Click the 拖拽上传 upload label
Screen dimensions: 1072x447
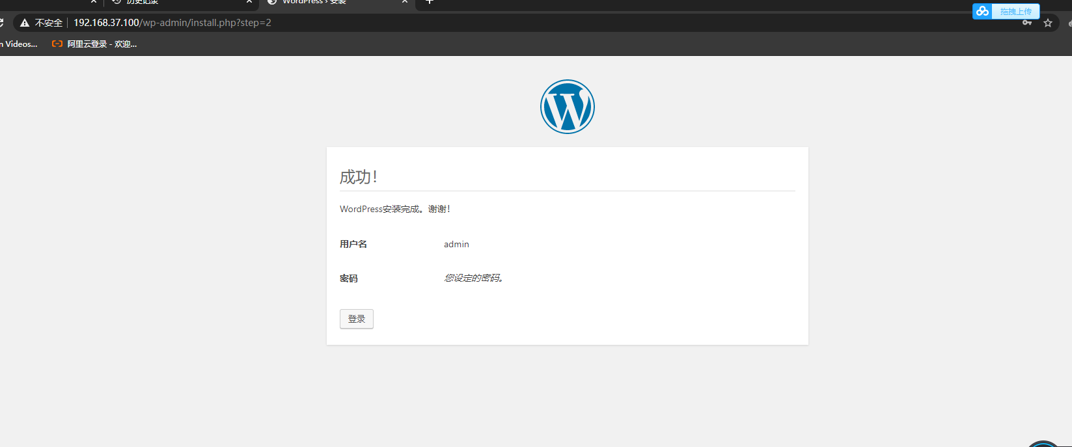click(x=1015, y=12)
